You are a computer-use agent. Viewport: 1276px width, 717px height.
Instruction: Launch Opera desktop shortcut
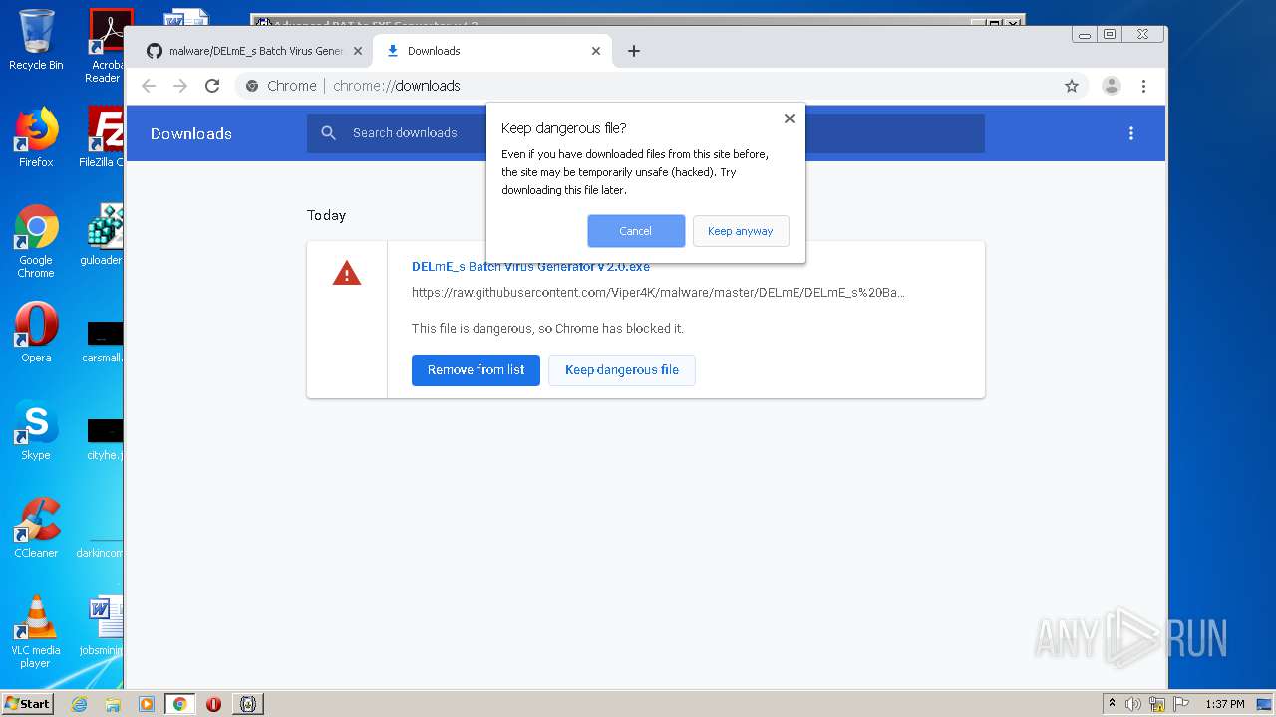point(36,333)
